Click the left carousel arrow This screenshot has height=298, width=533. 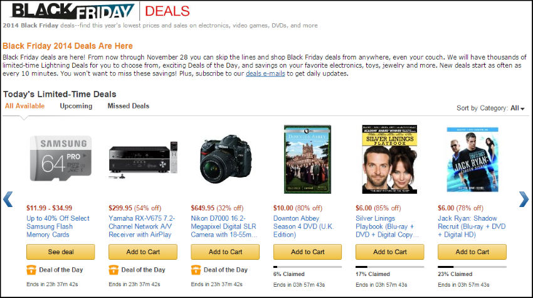[8, 200]
